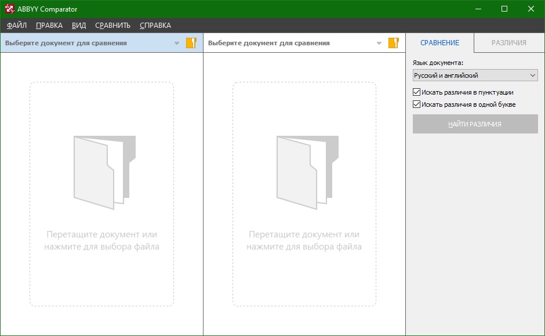The image size is (545, 336).
Task: Open the СРАВНИТЬ menu
Action: tap(112, 26)
